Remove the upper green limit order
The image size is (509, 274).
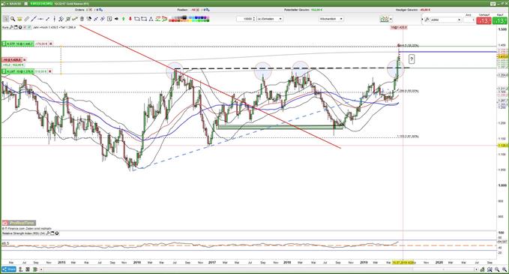coord(51,44)
